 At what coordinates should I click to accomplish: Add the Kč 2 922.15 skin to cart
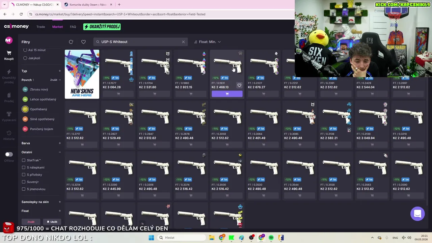coord(191,94)
